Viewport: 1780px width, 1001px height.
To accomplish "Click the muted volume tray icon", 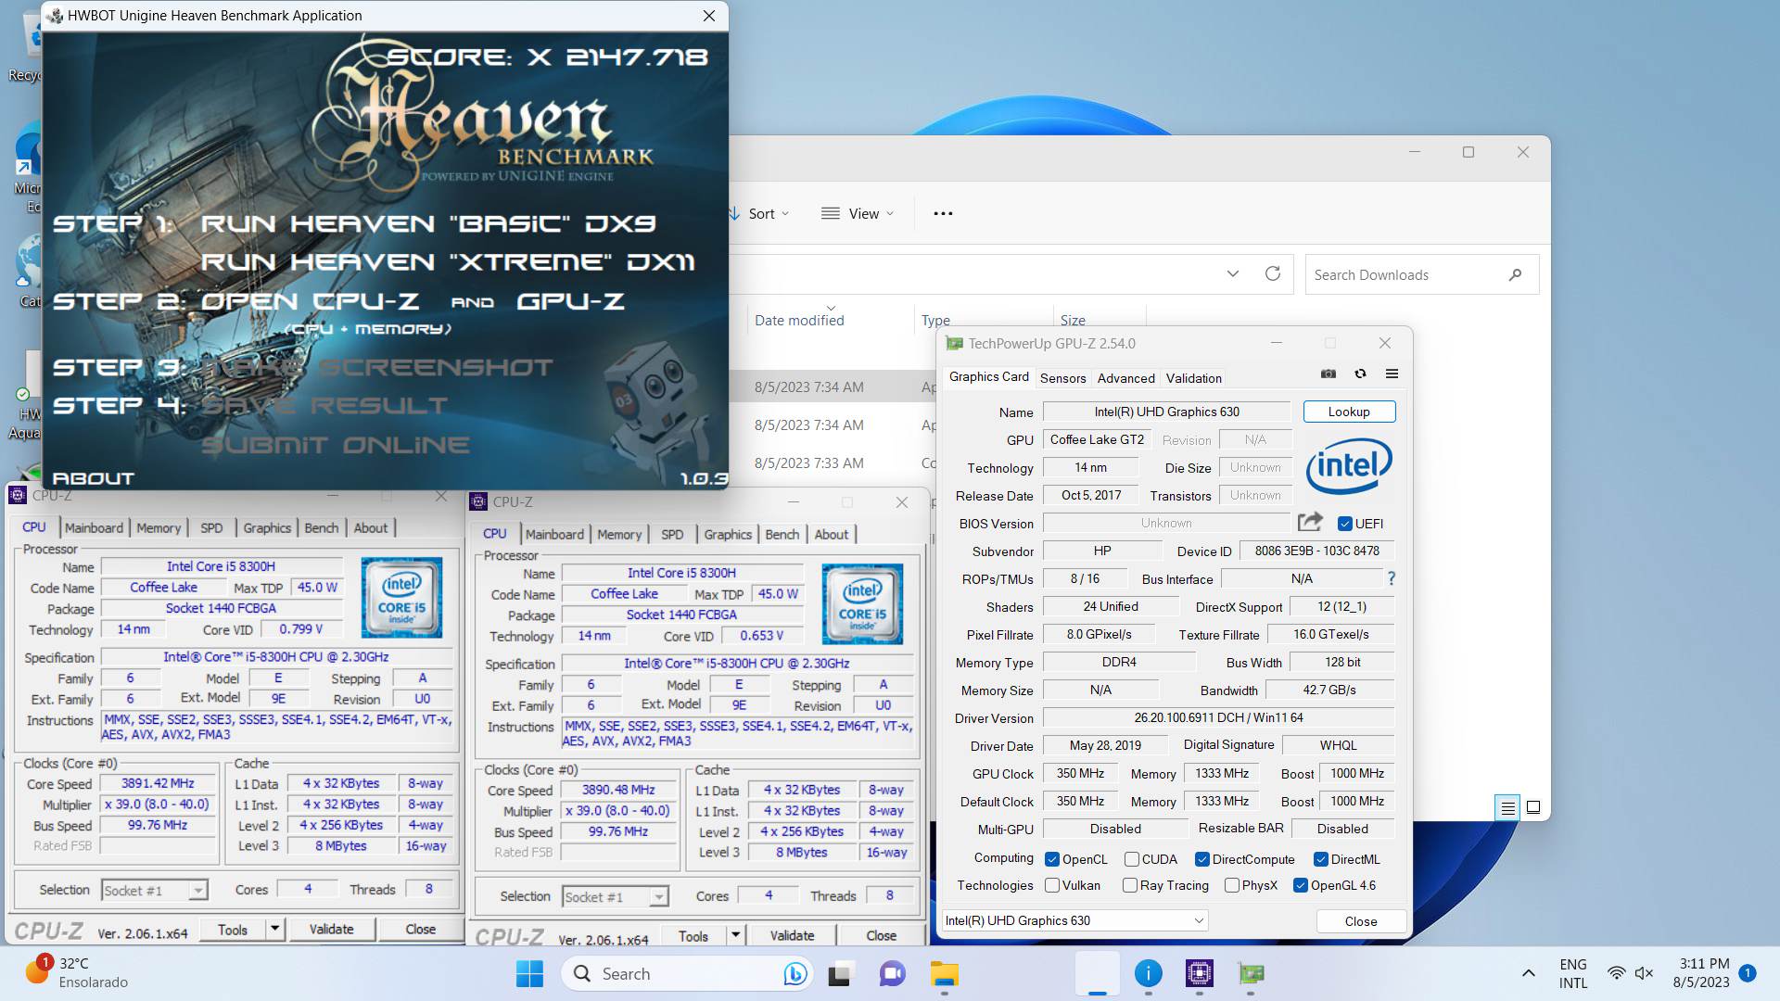I will point(1644,974).
